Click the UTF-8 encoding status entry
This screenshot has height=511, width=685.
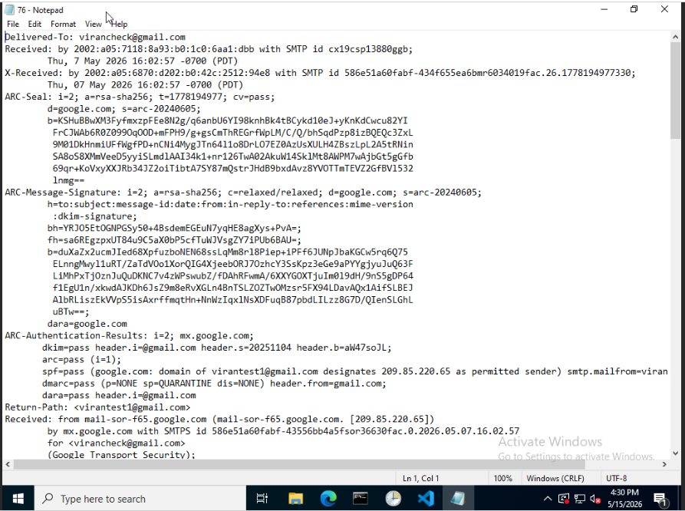pos(616,478)
